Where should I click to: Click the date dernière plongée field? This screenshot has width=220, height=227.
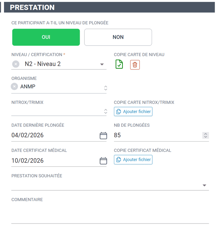click(53, 135)
